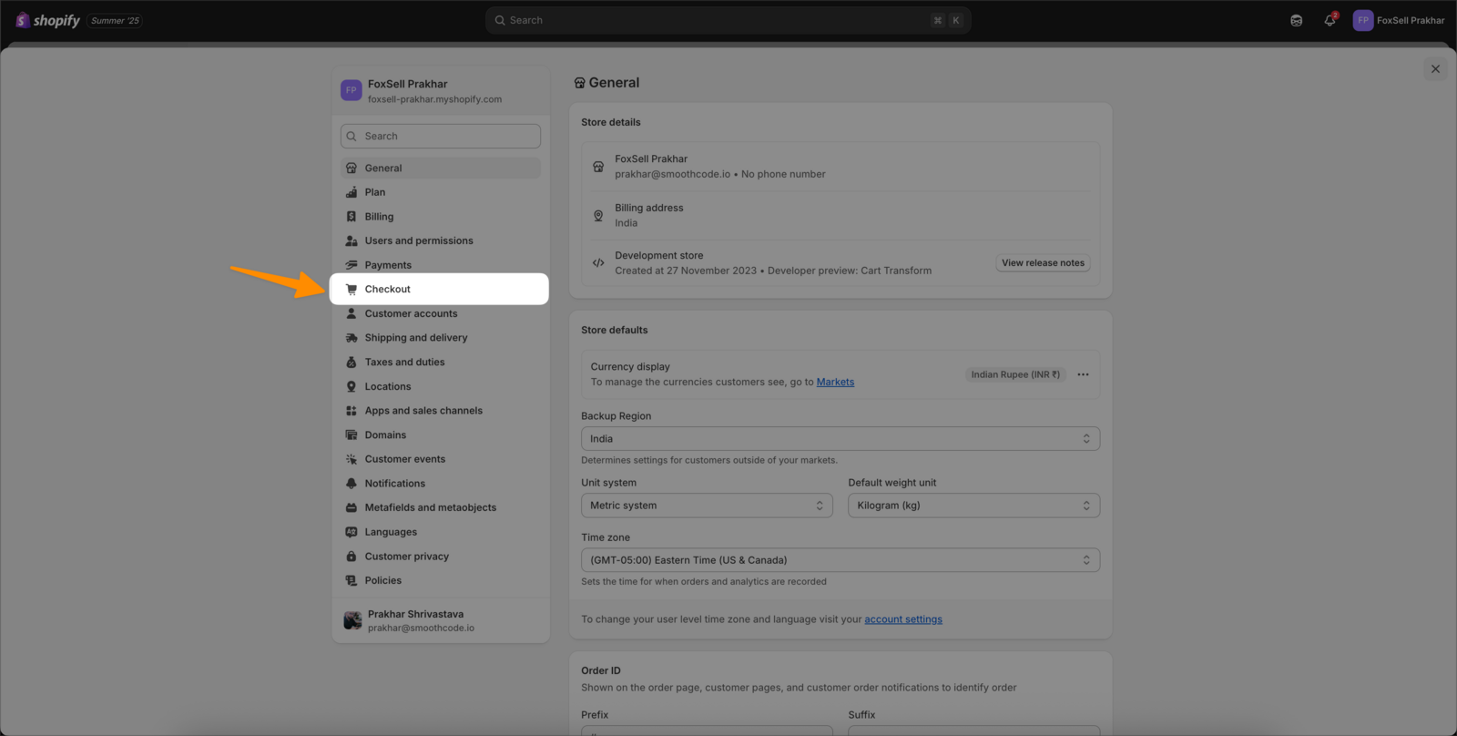
Task: Follow the account settings link
Action: click(x=903, y=619)
